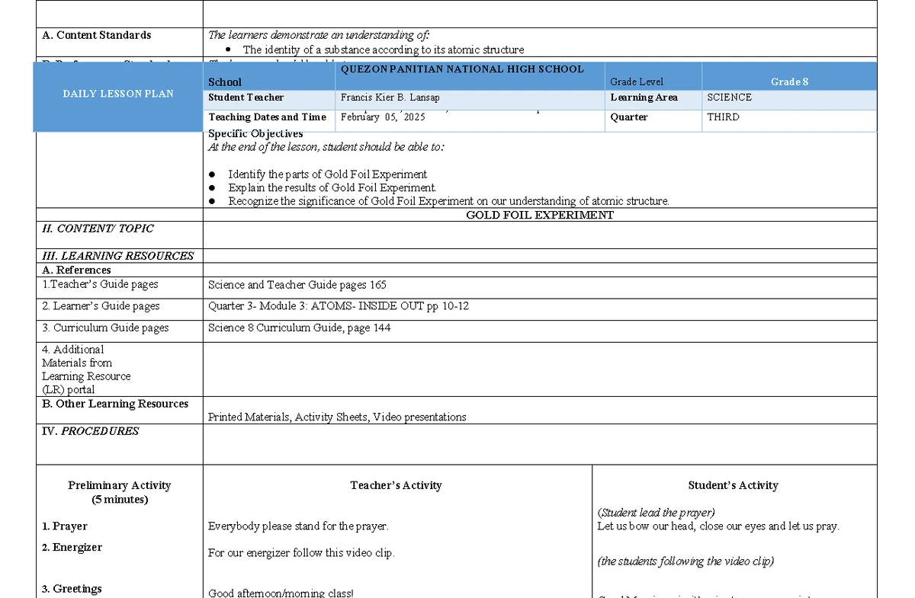Viewport: 915px width, 598px height.
Task: Click the 'Student Teacher' label
Action: pos(246,98)
